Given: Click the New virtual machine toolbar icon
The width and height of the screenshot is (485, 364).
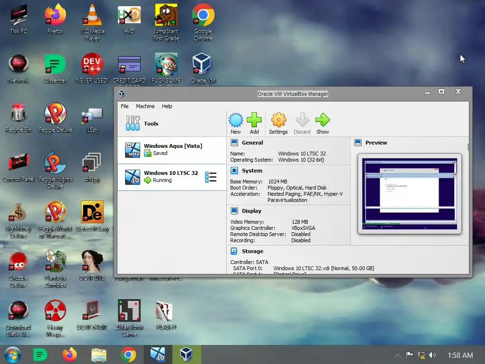Looking at the screenshot, I should (236, 123).
